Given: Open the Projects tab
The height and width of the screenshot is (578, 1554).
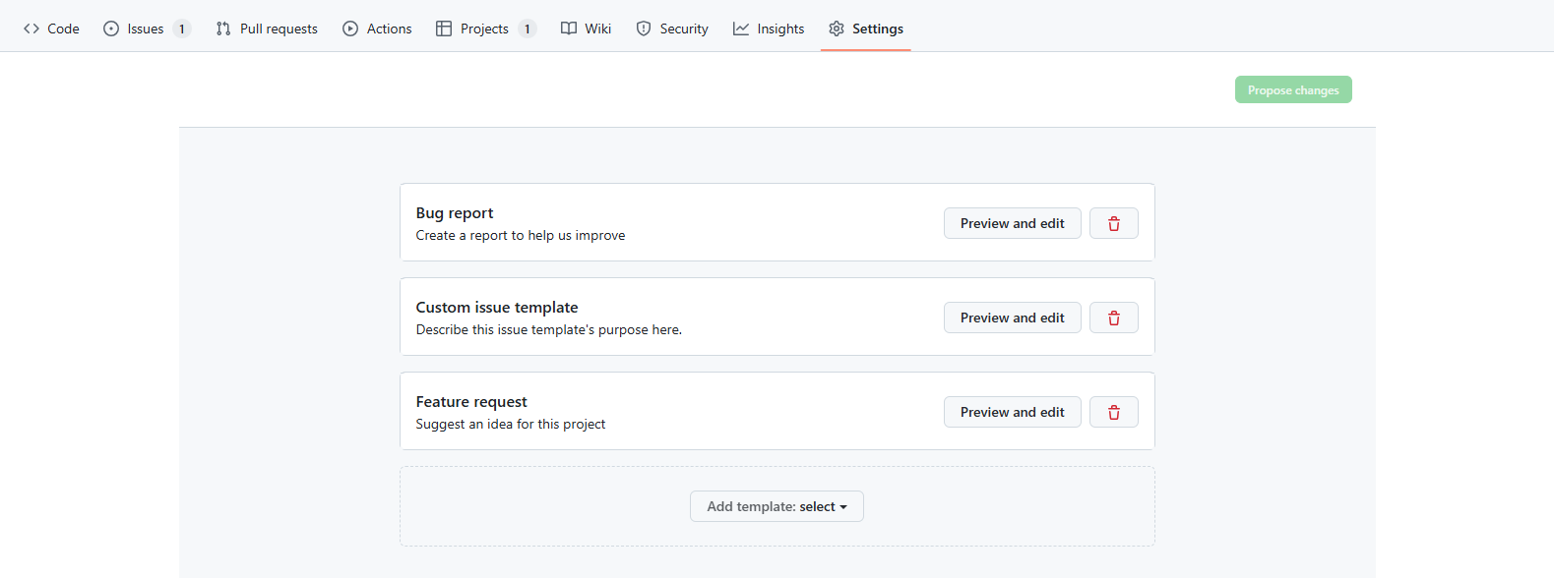Looking at the screenshot, I should tap(484, 29).
